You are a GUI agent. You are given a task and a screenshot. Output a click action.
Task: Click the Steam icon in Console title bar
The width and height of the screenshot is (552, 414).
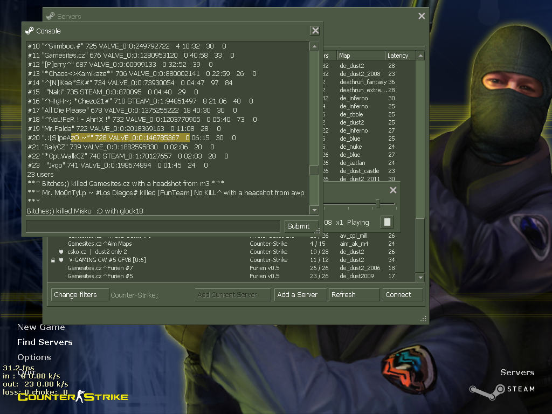[30, 31]
